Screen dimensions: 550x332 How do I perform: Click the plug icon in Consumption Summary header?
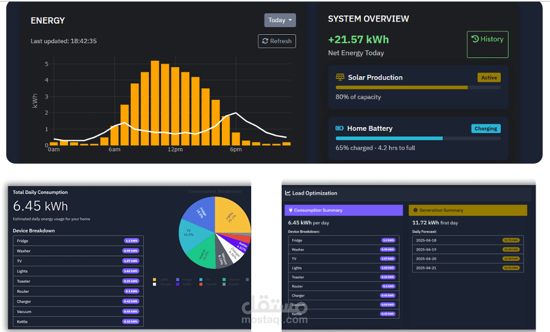(x=290, y=210)
